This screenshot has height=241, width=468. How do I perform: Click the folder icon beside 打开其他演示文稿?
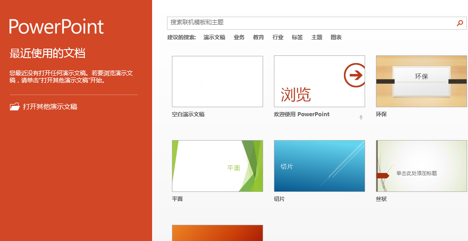14,107
